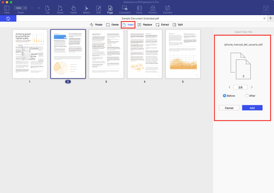This screenshot has height=193, width=274.
Task: Select page 1 thumbnail
Action: (30, 54)
